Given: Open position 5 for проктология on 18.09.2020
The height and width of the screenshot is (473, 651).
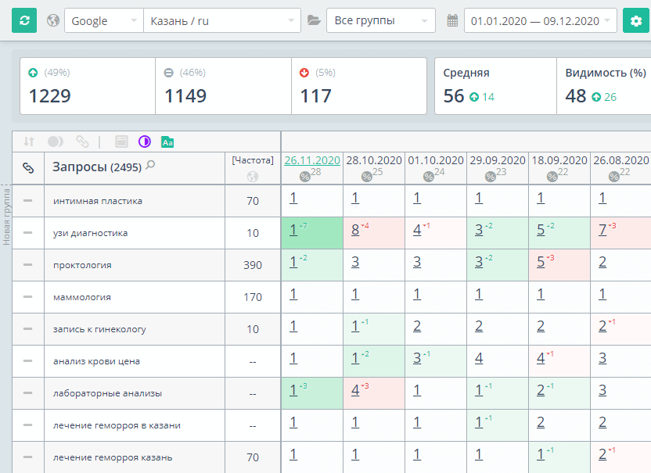Looking at the screenshot, I should (x=541, y=261).
